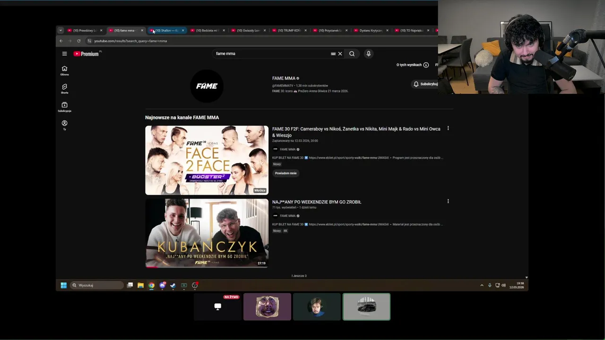Viewport: 605px width, 340px height.
Task: Click the FAME MMA channel avatar
Action: (x=207, y=86)
